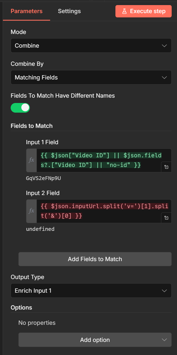The height and width of the screenshot is (355, 177).
Task: Expand the Mode dropdown set to Combine
Action: tap(91, 46)
